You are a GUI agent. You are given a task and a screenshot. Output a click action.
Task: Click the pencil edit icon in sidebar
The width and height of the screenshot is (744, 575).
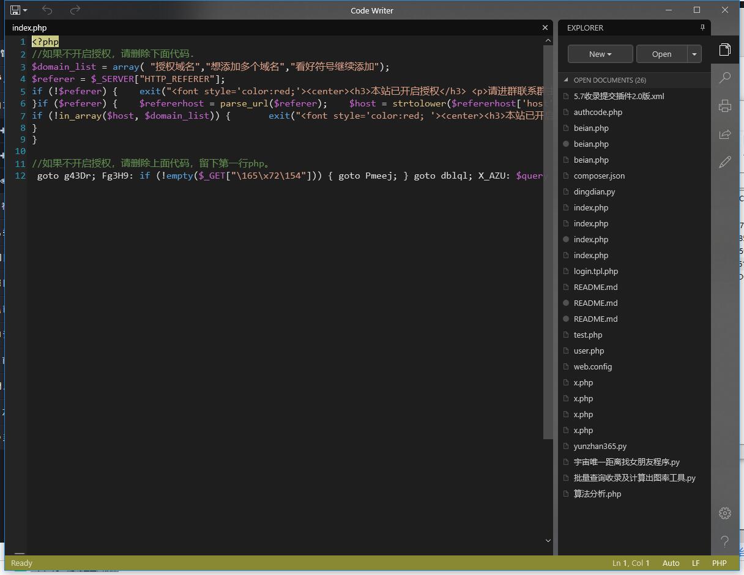click(x=725, y=162)
